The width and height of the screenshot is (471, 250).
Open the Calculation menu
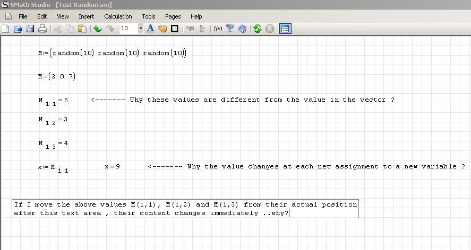click(118, 16)
